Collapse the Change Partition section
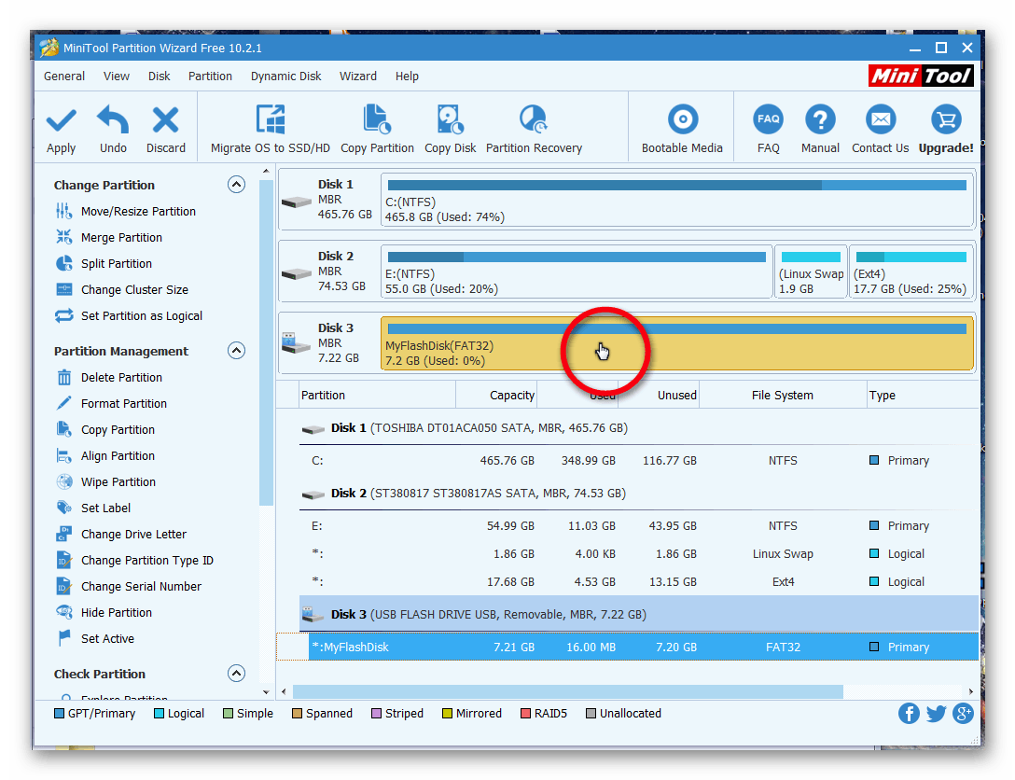1015x780 pixels. tap(237, 185)
